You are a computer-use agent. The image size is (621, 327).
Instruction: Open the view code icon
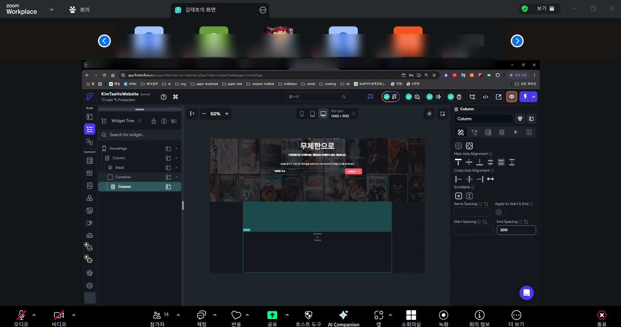click(485, 97)
